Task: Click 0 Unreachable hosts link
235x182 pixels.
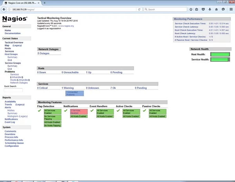Action: (70, 72)
